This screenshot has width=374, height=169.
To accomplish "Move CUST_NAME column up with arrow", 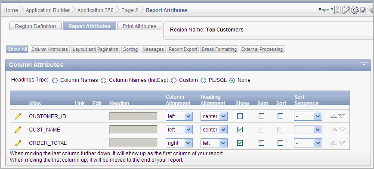I will [x=334, y=130].
